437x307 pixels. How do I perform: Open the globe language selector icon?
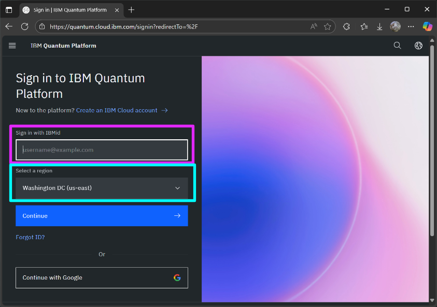point(418,46)
